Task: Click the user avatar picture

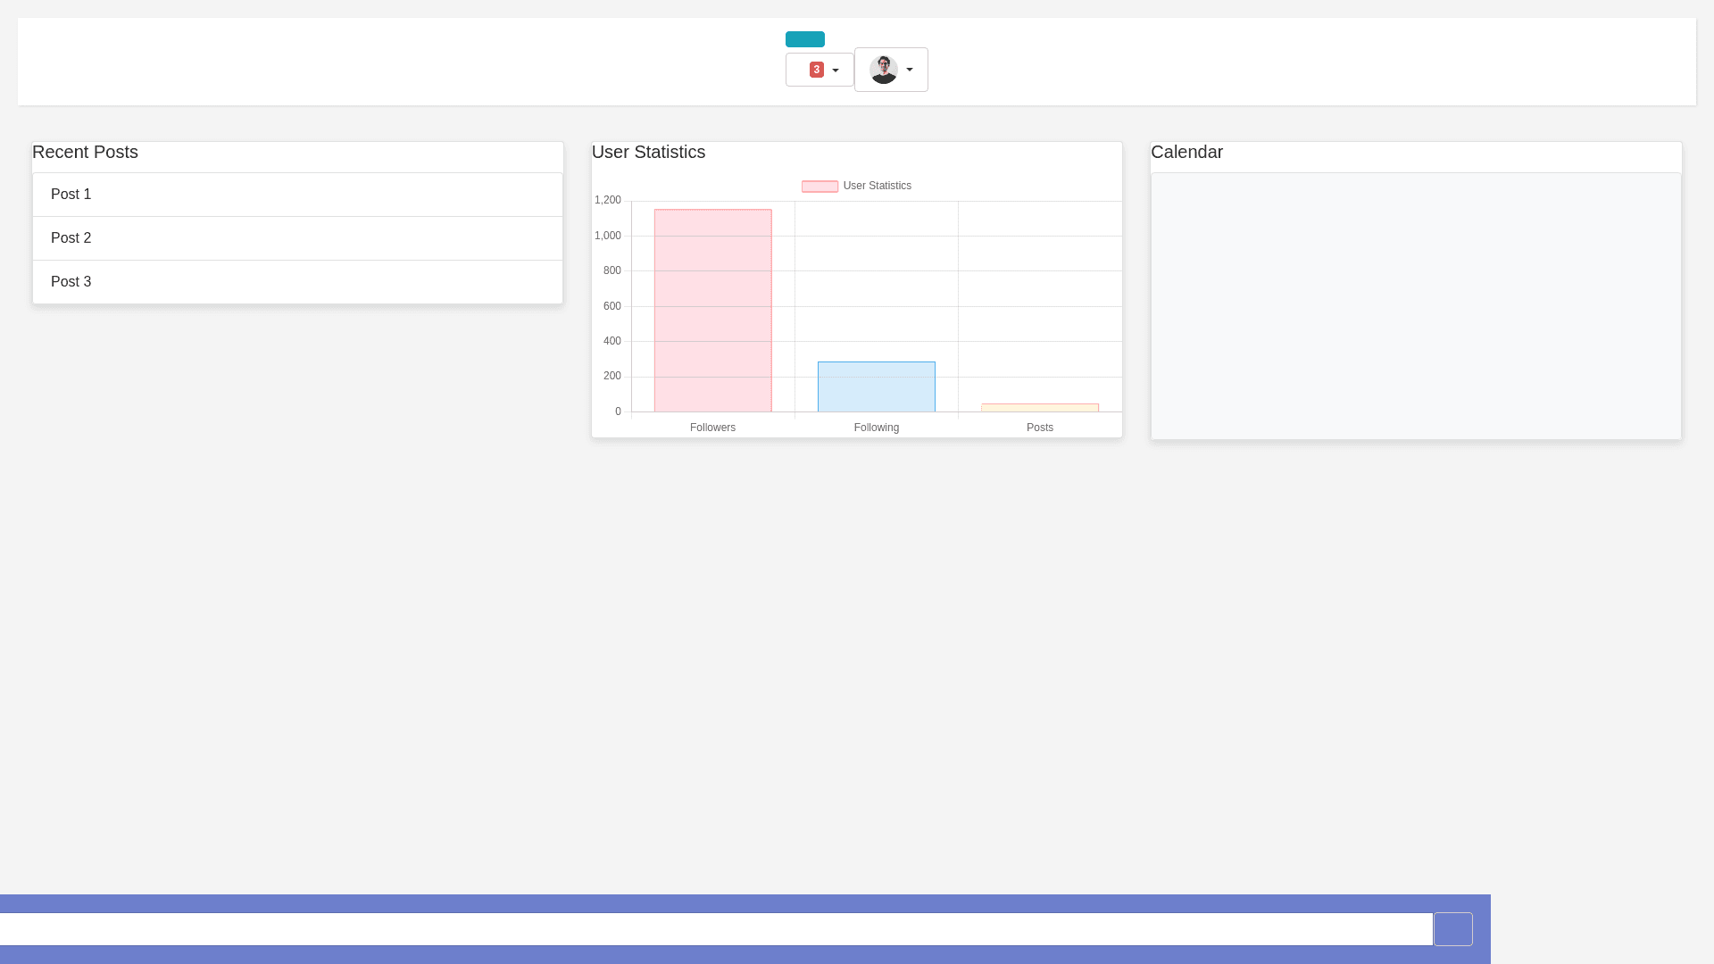Action: 883,70
